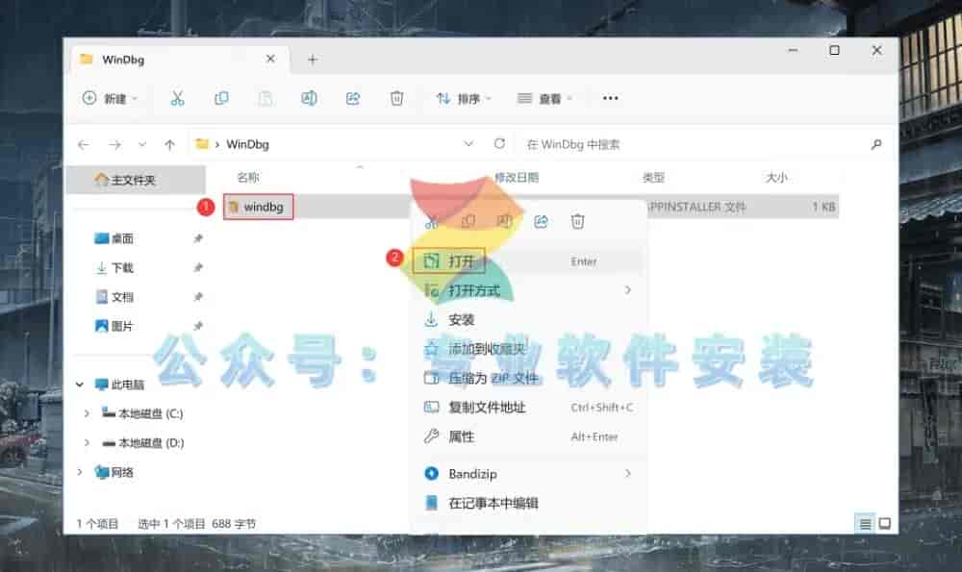
Task: Open the Bandizip submenu
Action: (x=528, y=474)
